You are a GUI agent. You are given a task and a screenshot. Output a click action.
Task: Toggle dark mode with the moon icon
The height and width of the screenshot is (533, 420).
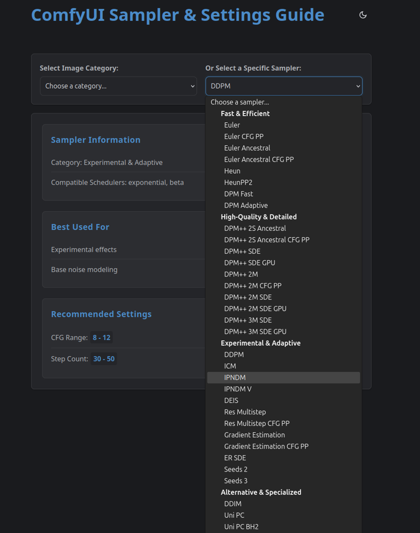[363, 15]
